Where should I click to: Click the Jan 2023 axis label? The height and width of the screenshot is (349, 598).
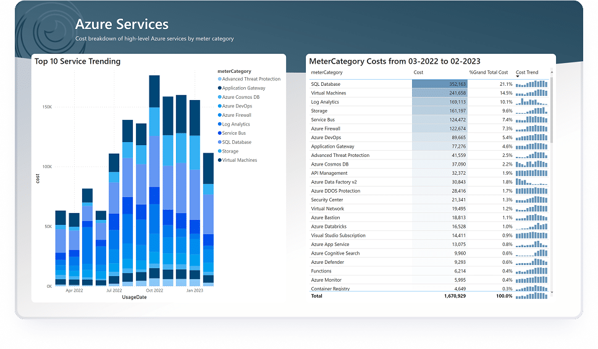(x=195, y=290)
